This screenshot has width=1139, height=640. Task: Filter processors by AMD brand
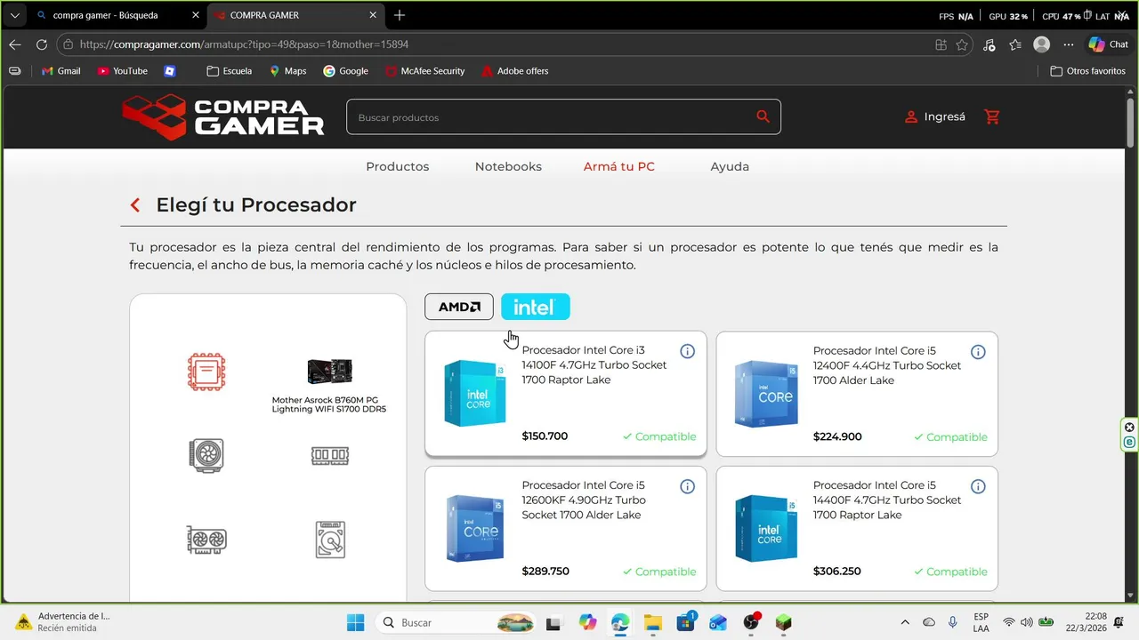point(459,307)
